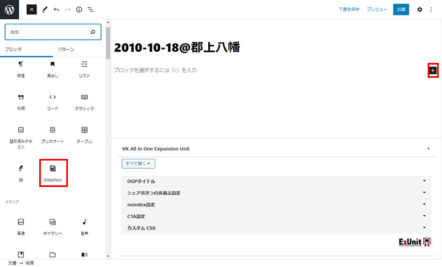Open the document details info icon

pos(79,9)
